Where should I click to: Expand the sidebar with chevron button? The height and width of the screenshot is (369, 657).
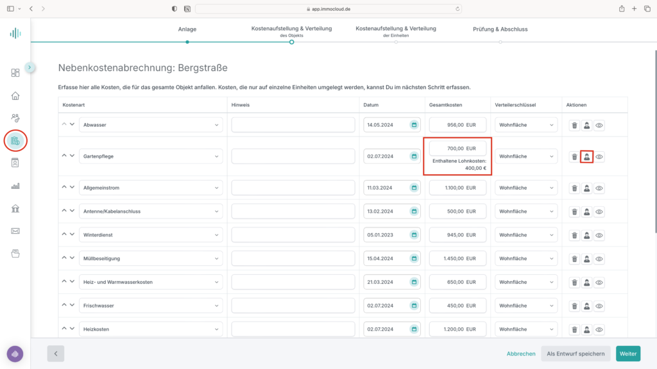30,67
